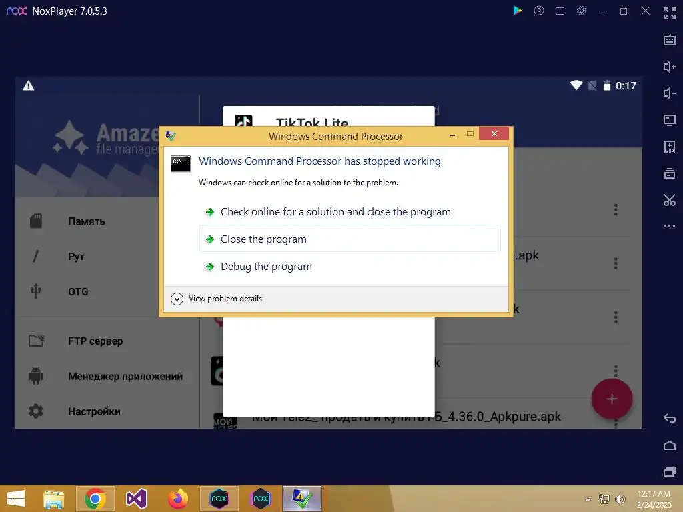Click the TikTok app icon in Android dialog

coord(243,121)
